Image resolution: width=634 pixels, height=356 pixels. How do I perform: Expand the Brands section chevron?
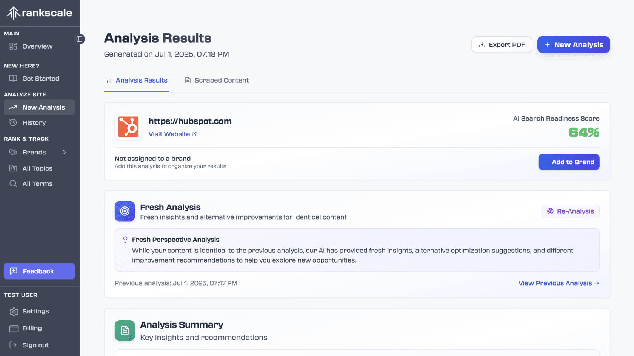coord(65,152)
